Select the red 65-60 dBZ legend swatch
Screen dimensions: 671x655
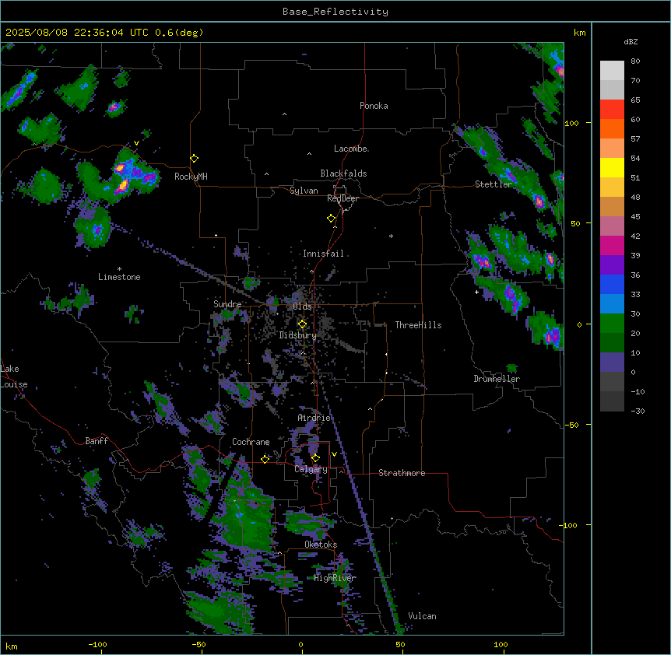coord(612,110)
